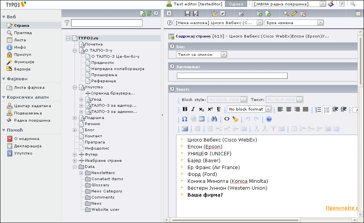Refresh the page tree
Image resolution: width=364 pixels, height=223 pixels.
coord(149,13)
